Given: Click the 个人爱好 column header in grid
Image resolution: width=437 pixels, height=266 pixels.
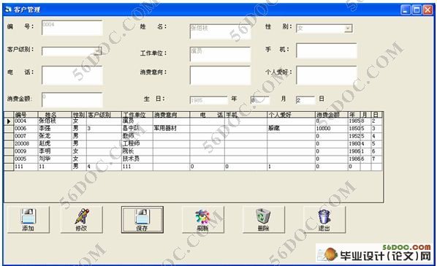Looking at the screenshot, I should (x=291, y=115).
